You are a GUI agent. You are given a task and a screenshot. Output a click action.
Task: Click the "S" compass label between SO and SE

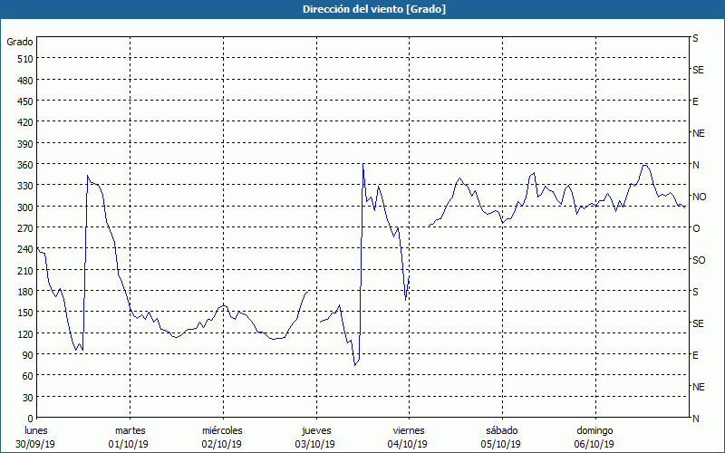[x=695, y=292]
